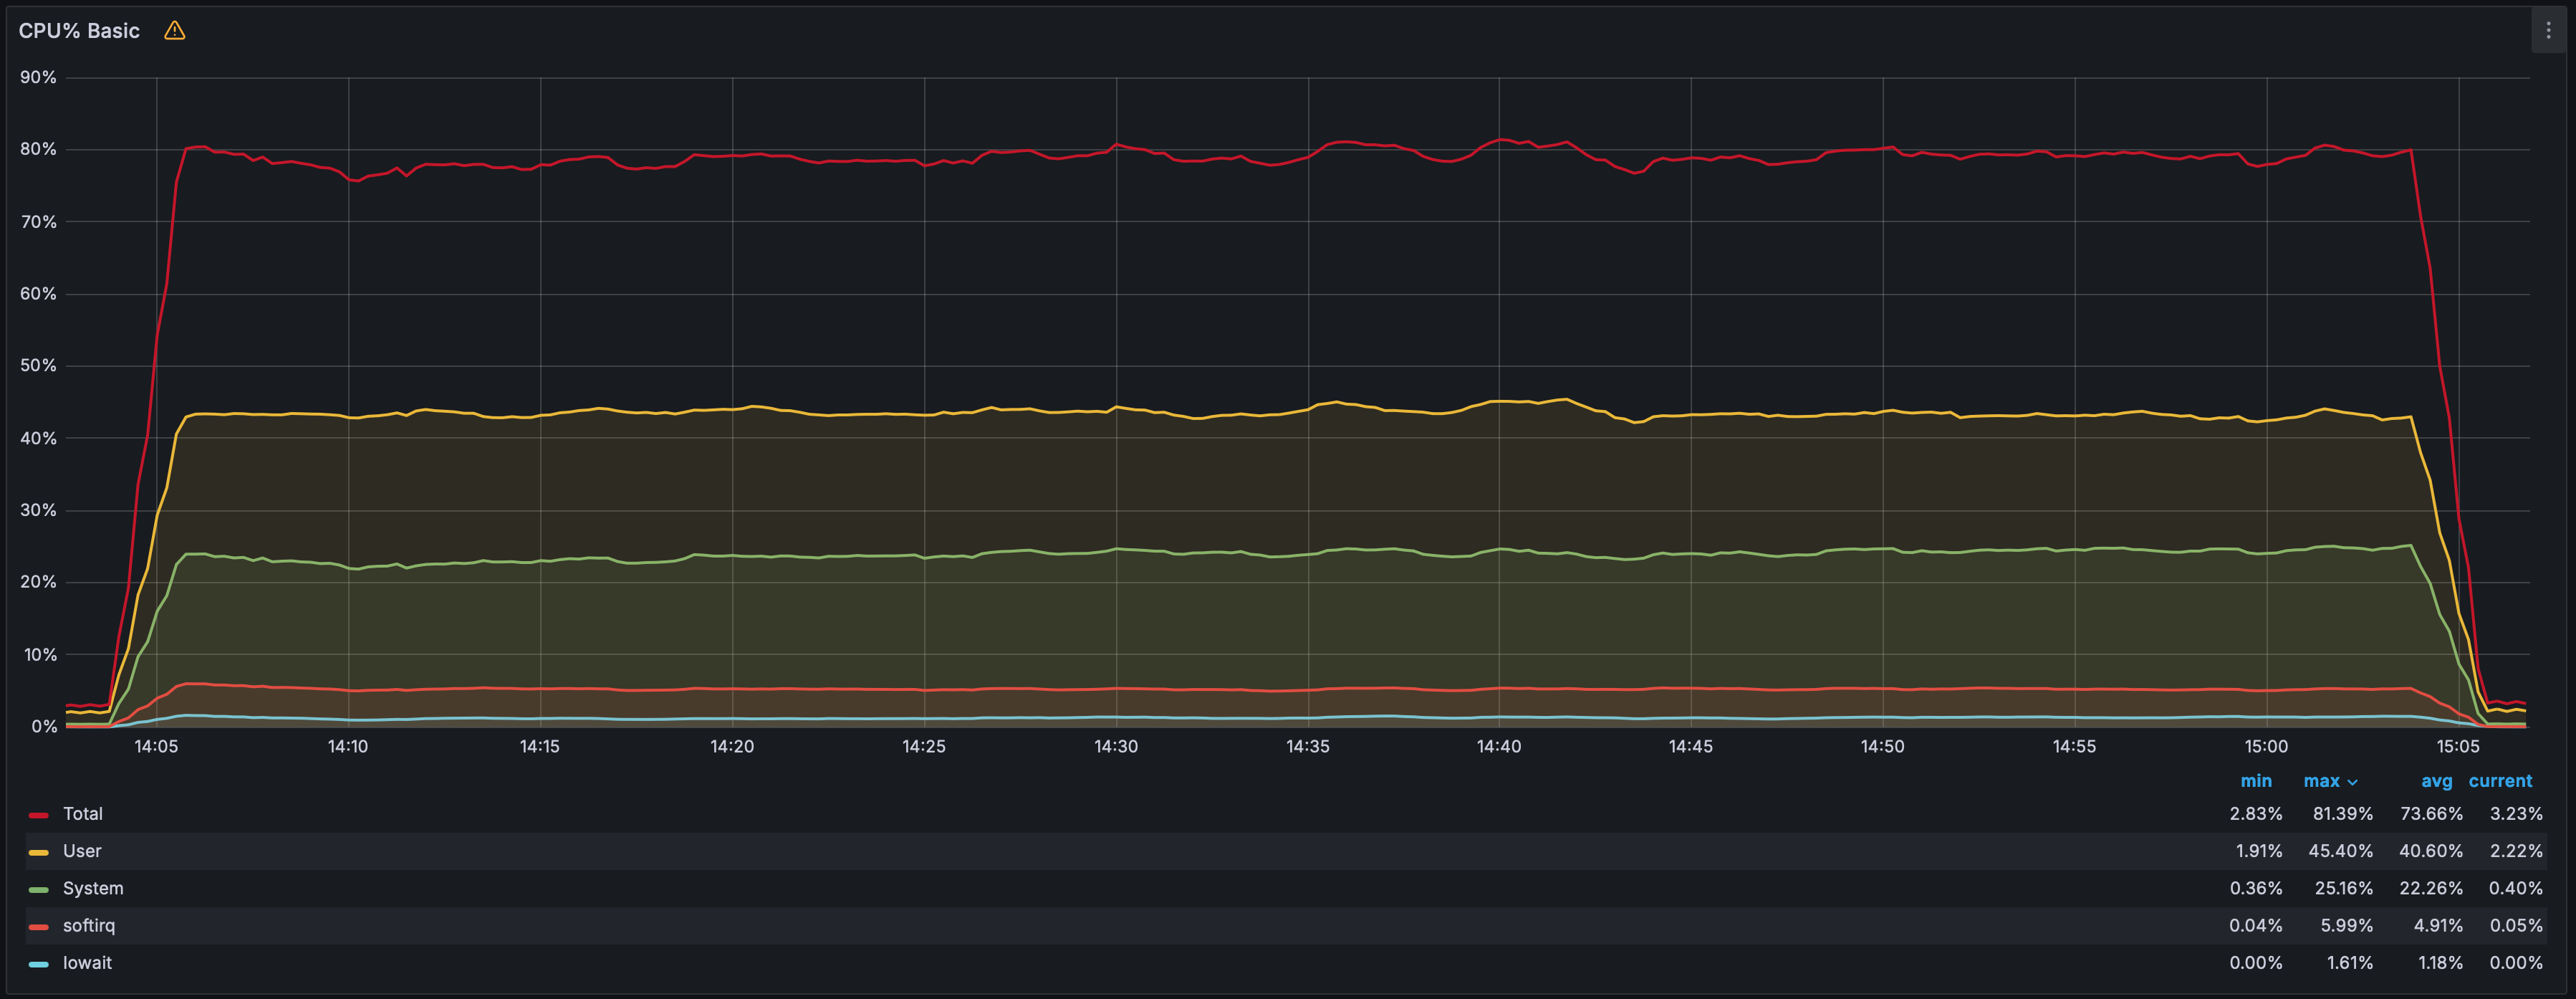Click the 14:30 time axis label
Viewport: 2576px width, 999px height.
(x=1116, y=747)
